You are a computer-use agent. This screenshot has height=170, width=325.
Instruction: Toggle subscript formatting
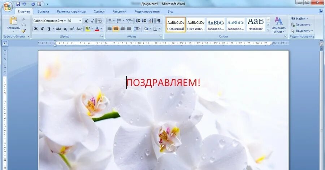click(65, 29)
